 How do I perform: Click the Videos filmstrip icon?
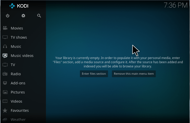tap(5, 101)
